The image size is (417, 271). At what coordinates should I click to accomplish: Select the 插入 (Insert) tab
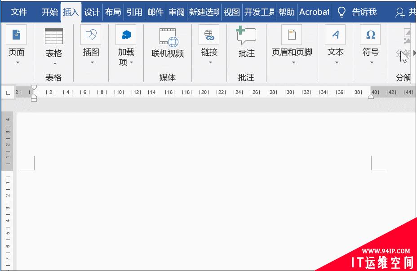(x=71, y=12)
